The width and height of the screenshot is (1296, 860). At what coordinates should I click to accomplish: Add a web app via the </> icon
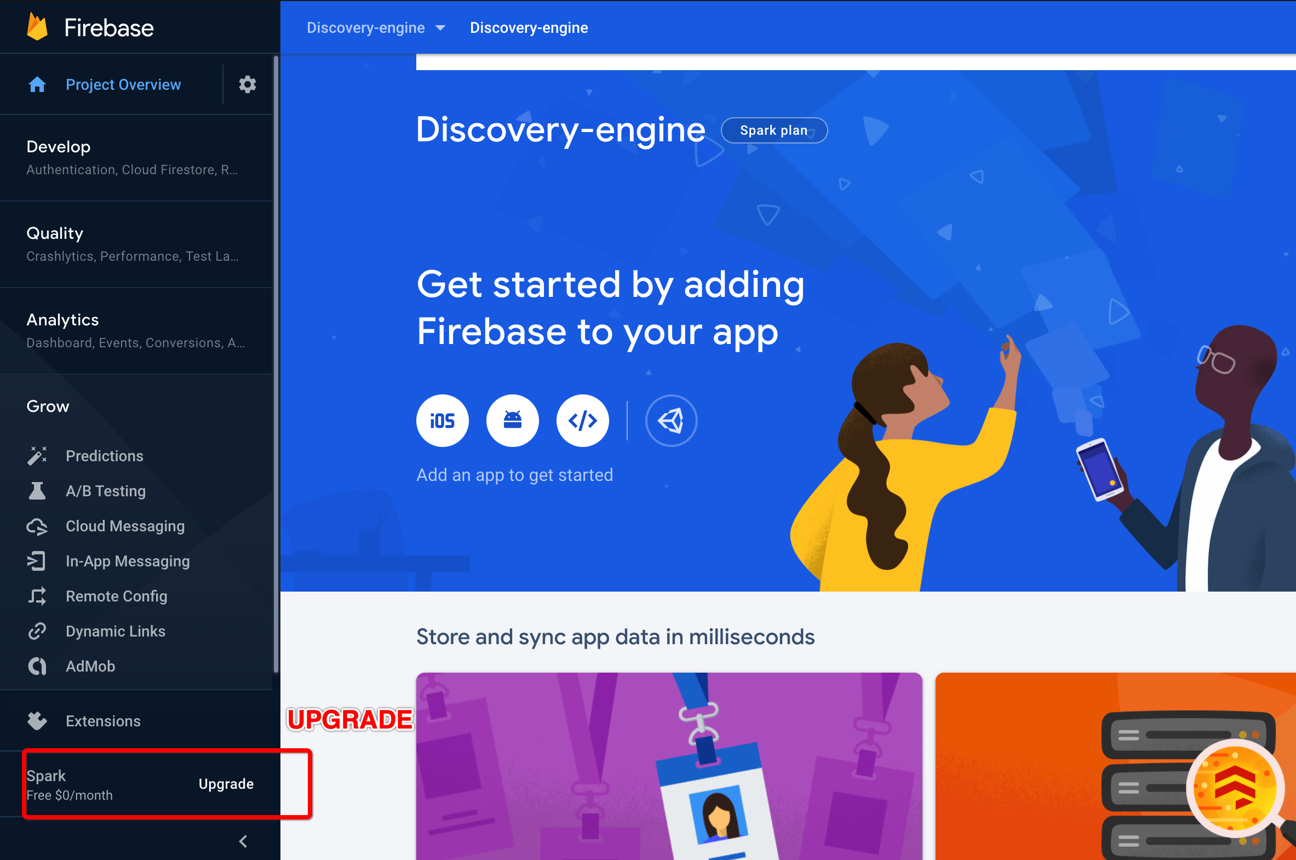pos(582,421)
